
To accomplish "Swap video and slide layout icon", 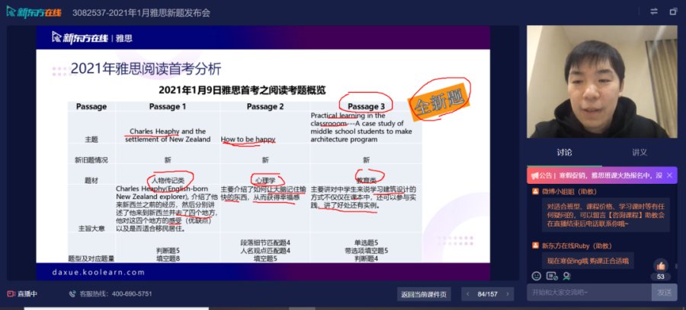I will [654, 11].
